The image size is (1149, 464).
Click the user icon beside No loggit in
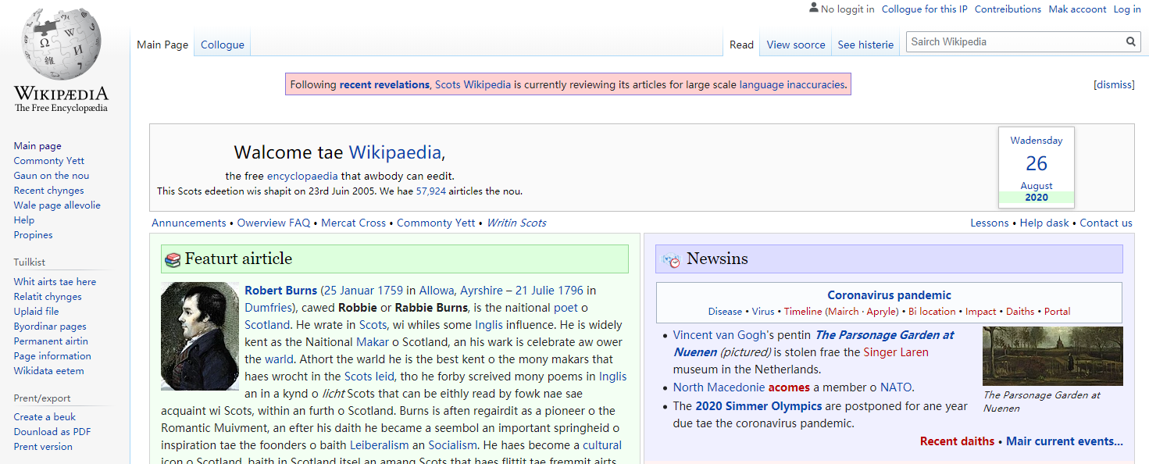tap(814, 9)
